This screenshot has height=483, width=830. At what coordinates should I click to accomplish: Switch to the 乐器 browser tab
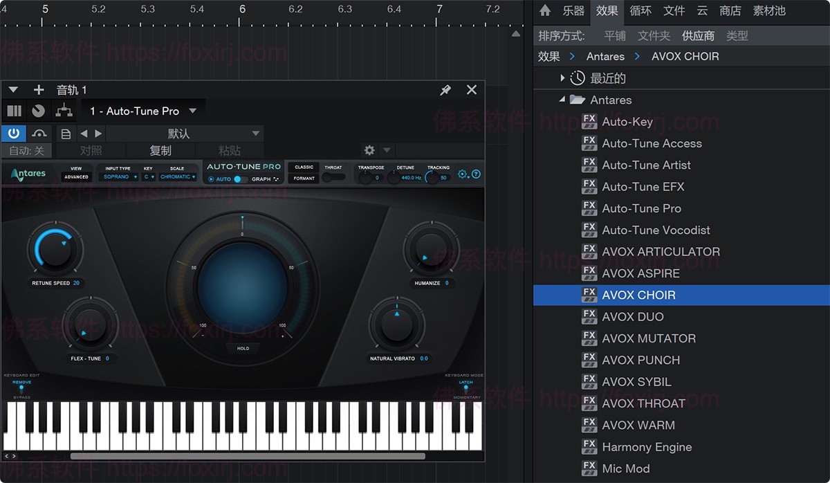[573, 10]
